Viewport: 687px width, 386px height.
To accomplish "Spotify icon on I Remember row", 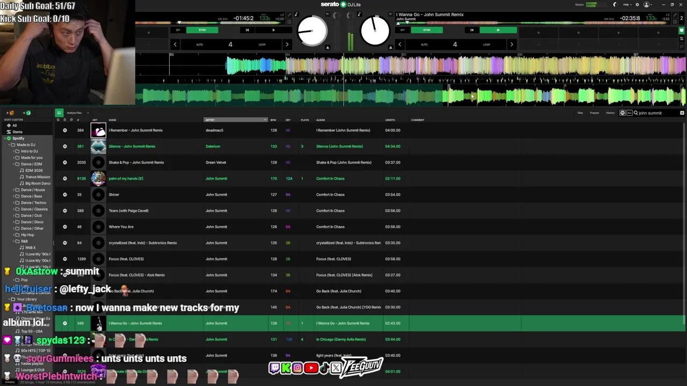I will [65, 130].
